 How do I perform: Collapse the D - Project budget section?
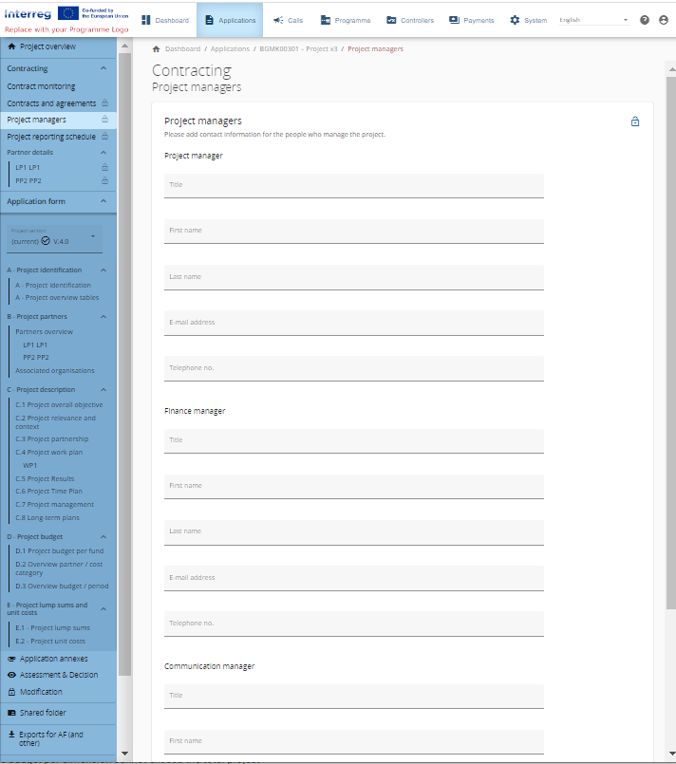(103, 537)
